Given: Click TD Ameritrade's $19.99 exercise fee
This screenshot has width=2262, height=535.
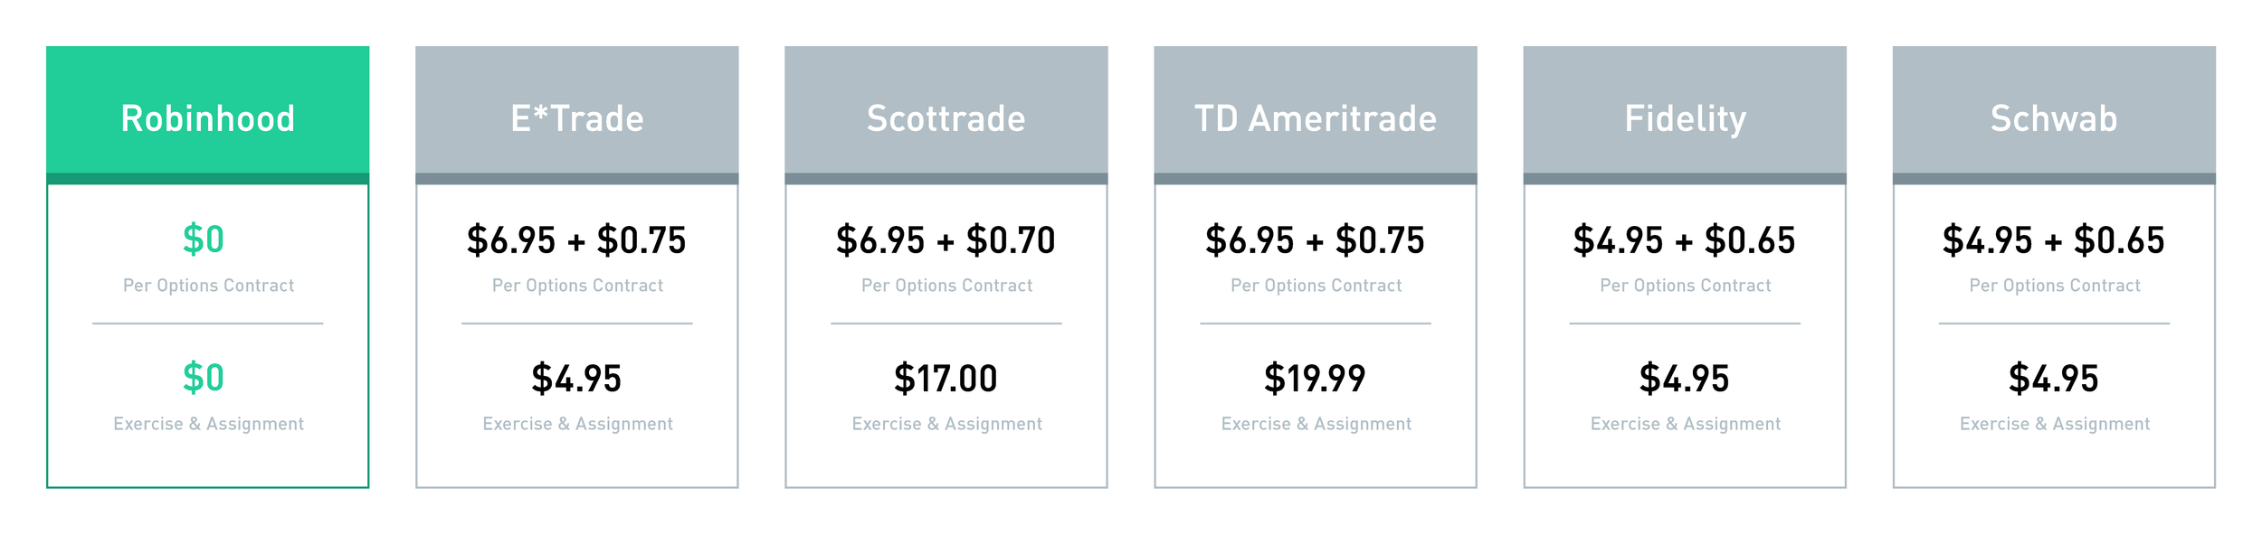Looking at the screenshot, I should [1315, 379].
